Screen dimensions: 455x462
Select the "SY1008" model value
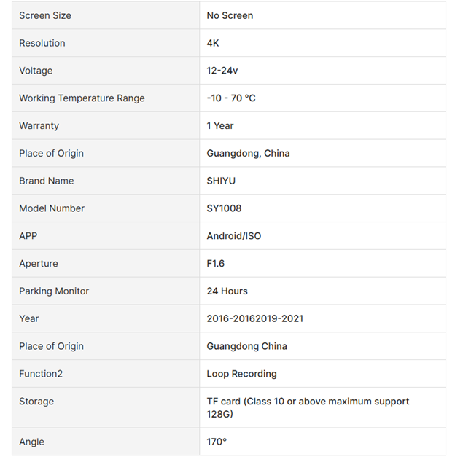[x=224, y=208]
